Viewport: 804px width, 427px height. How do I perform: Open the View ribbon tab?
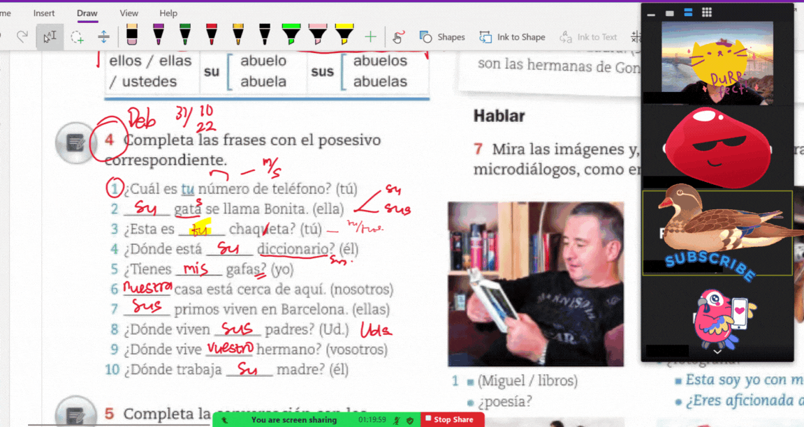click(x=129, y=13)
